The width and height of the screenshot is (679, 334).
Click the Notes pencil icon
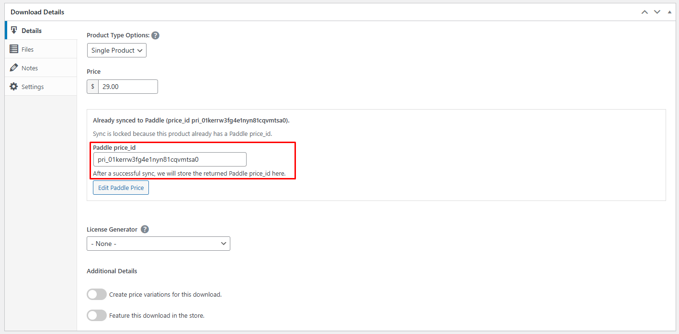pos(14,68)
